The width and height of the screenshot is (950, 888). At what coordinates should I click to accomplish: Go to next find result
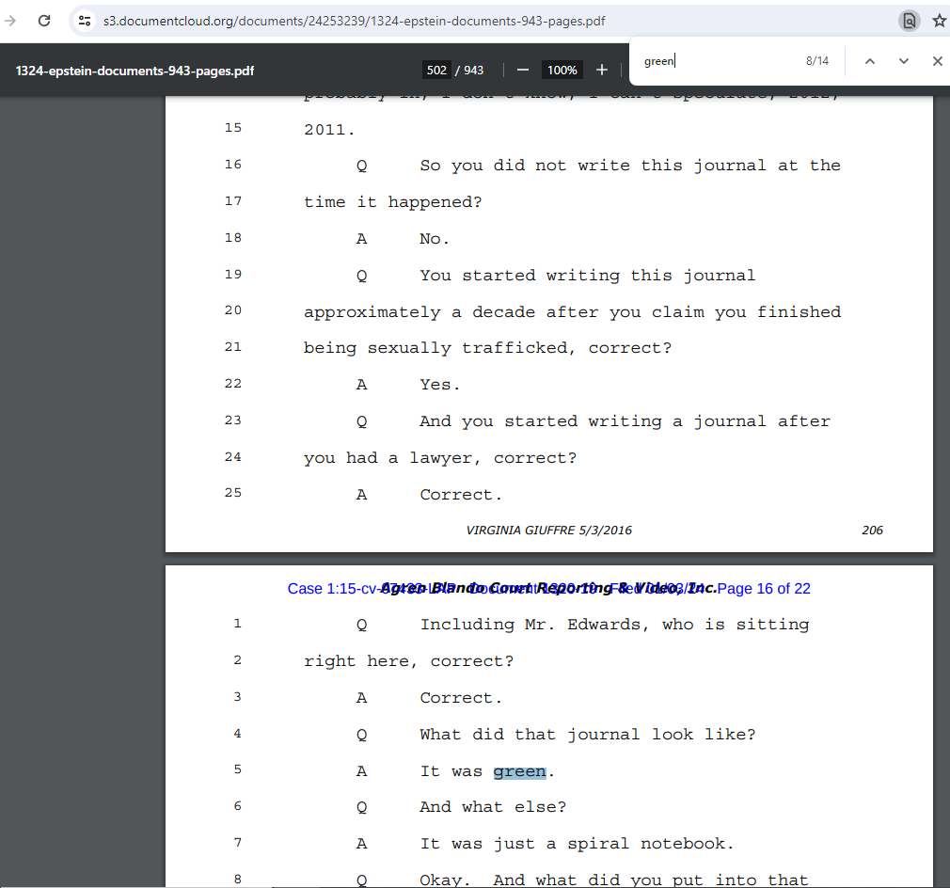point(903,61)
